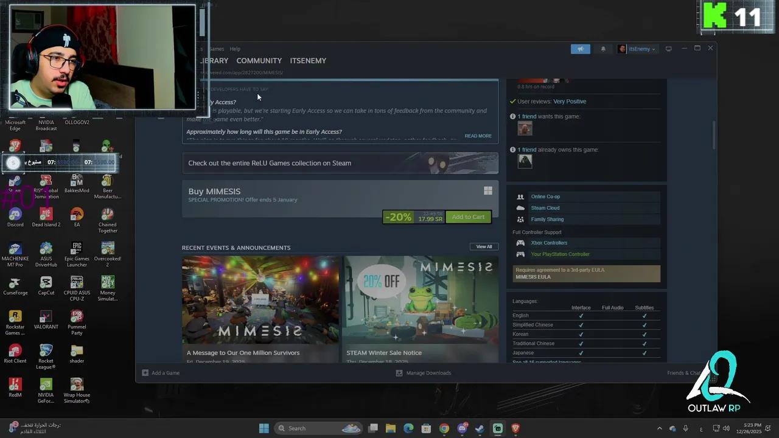Click the Japanese language row
This screenshot has width=779, height=438.
[587, 353]
